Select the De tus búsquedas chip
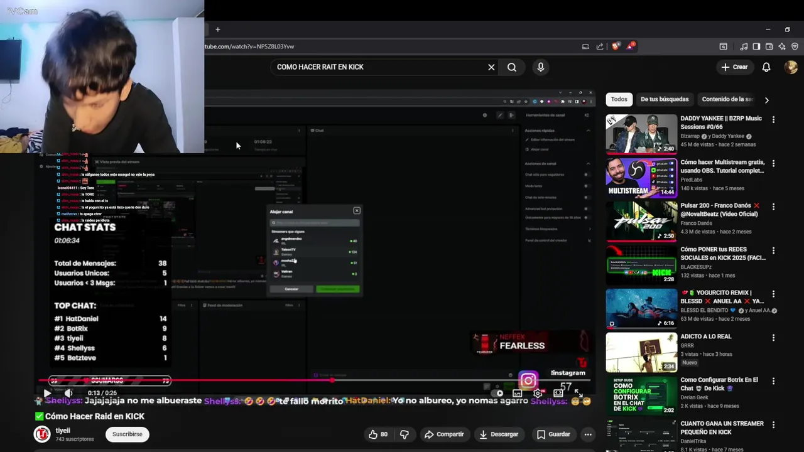The height and width of the screenshot is (452, 804). click(665, 99)
